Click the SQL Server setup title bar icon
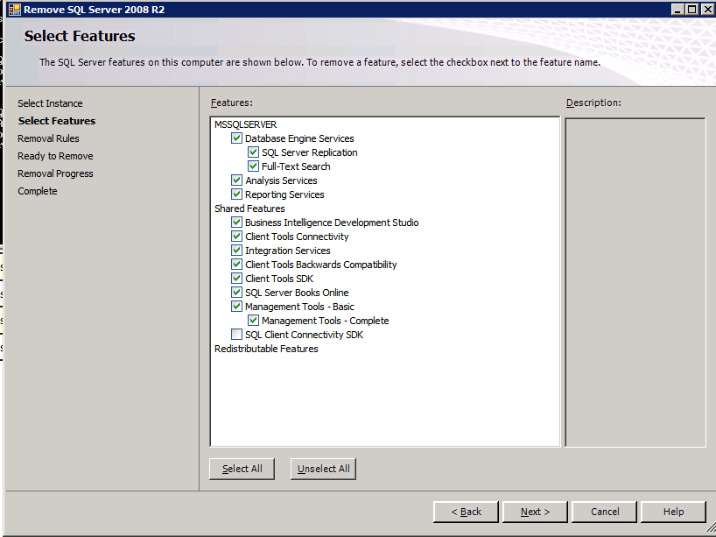Image resolution: width=716 pixels, height=537 pixels. (15, 10)
